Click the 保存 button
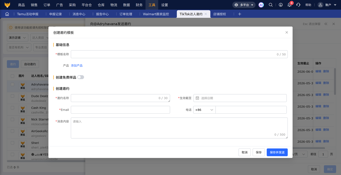 259,152
